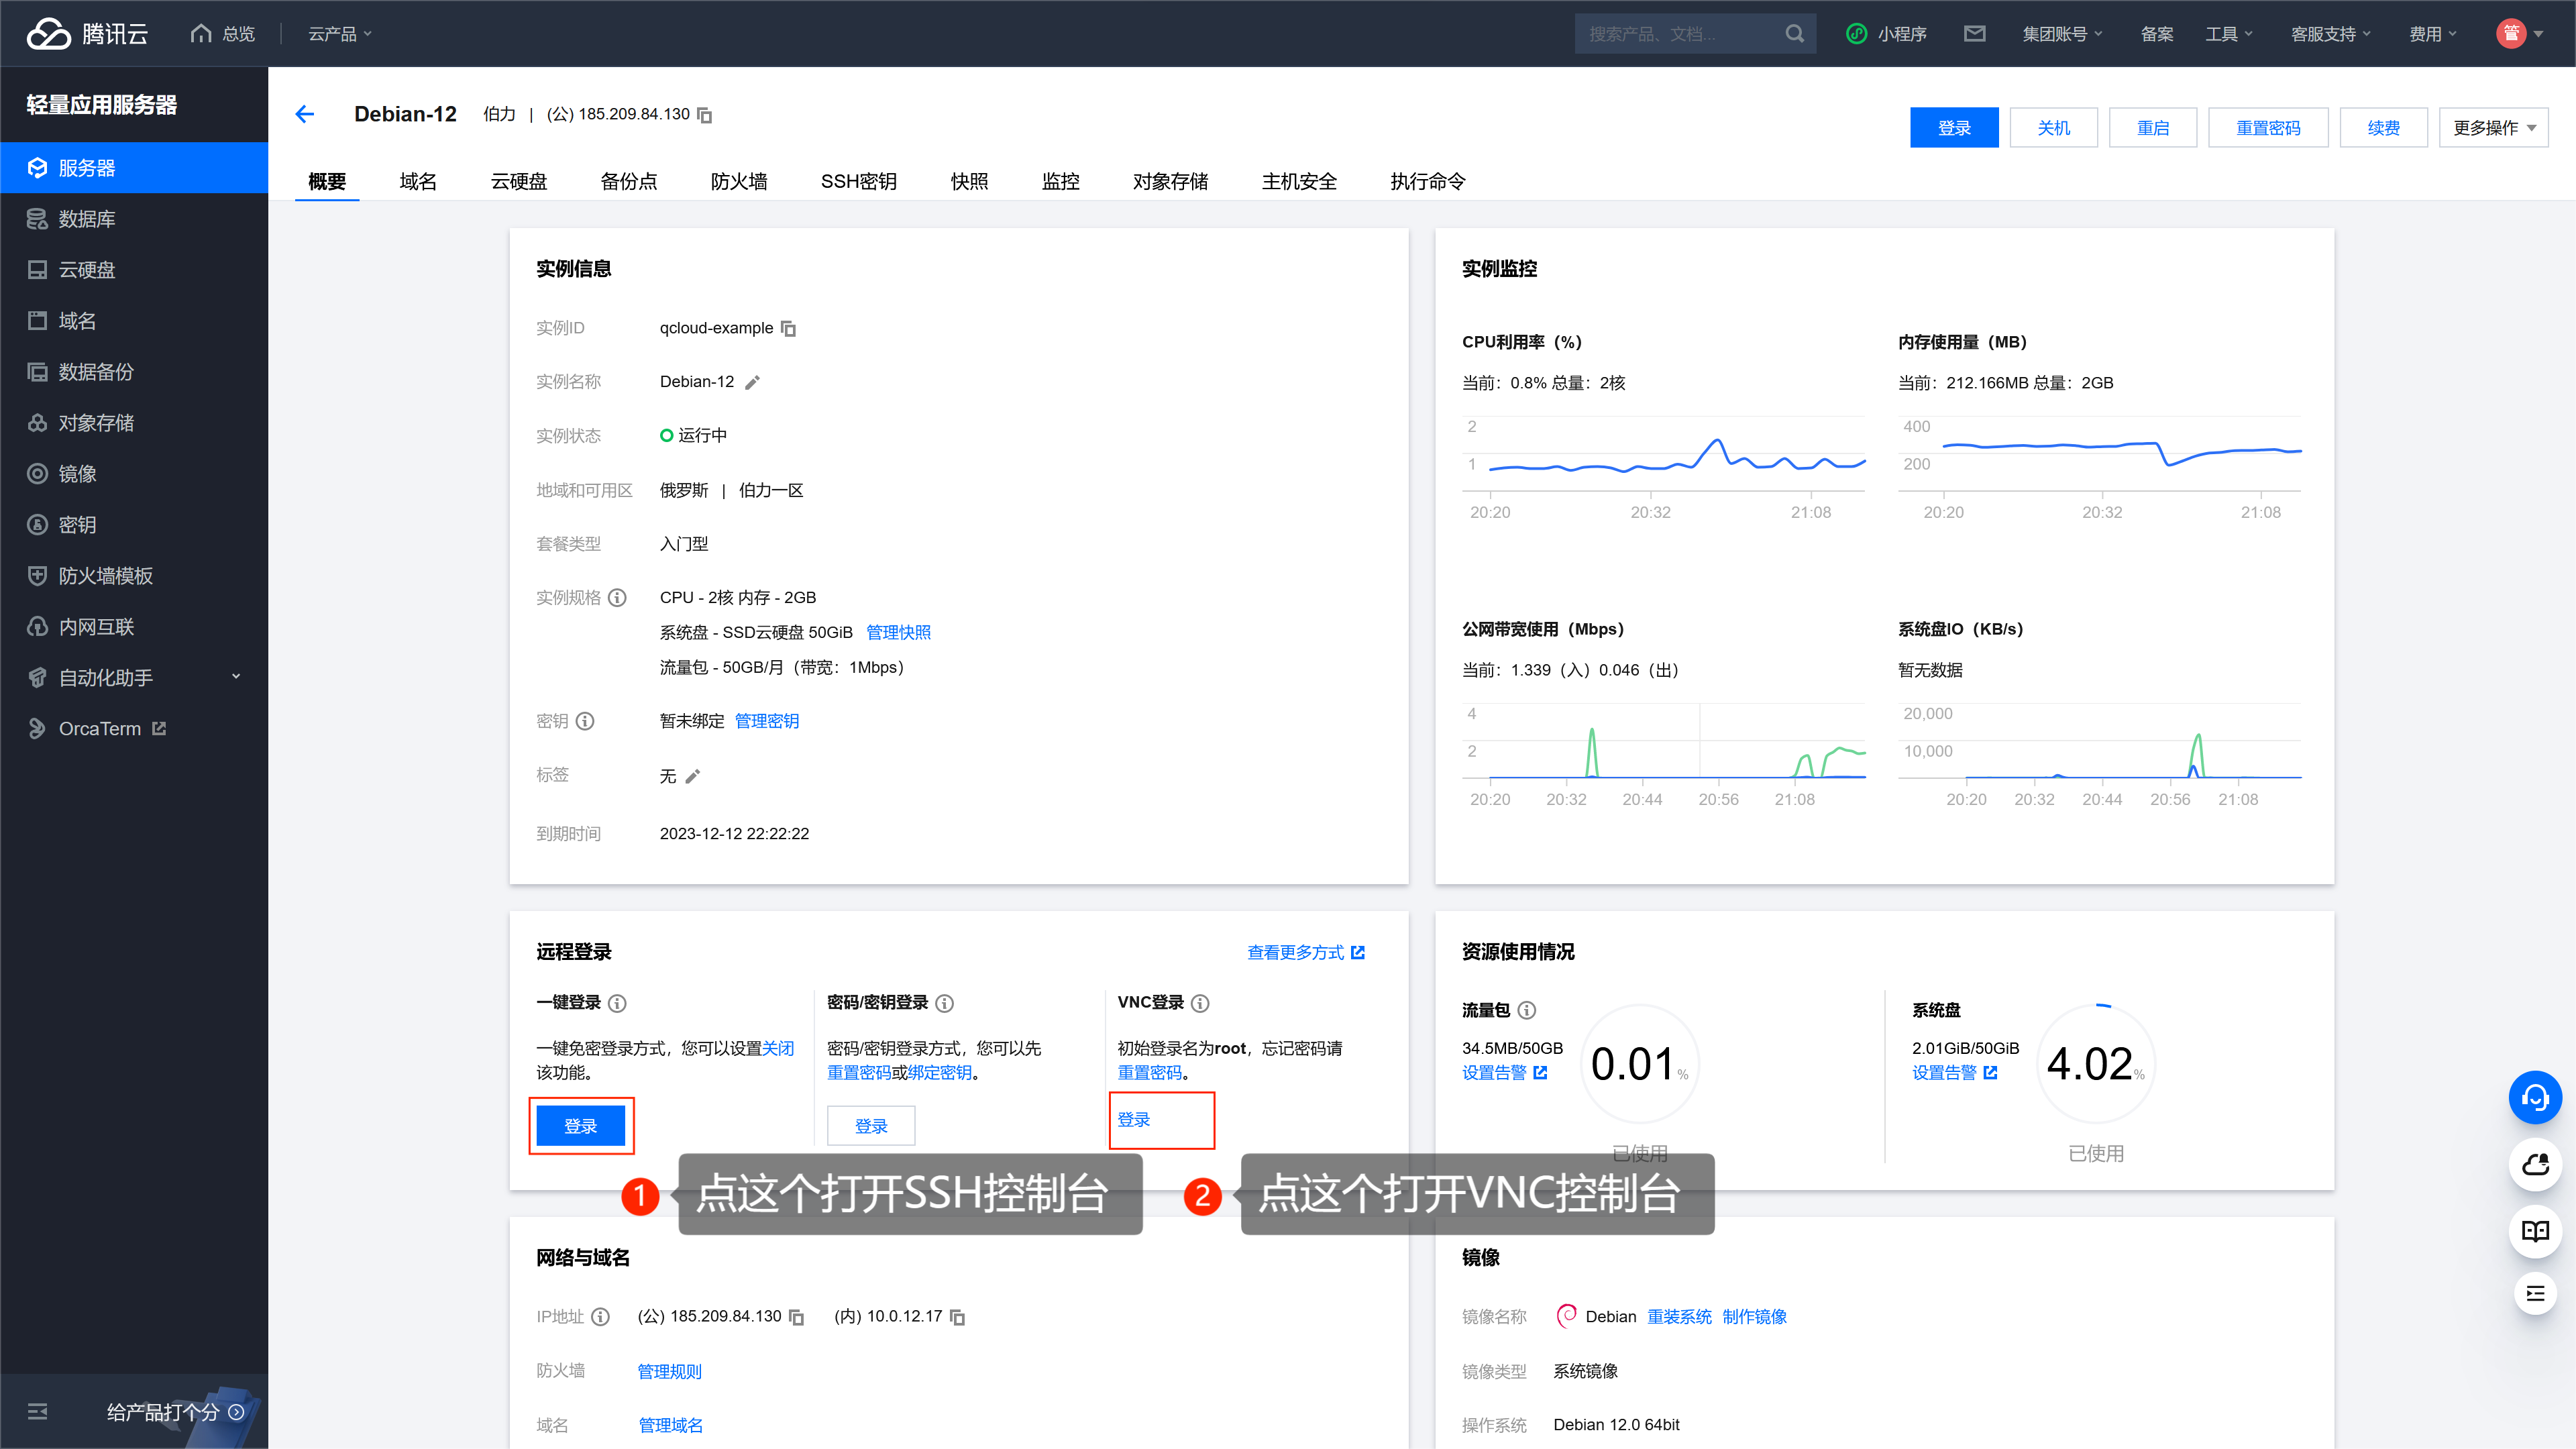
Task: Open the 管理快照 link
Action: (898, 632)
